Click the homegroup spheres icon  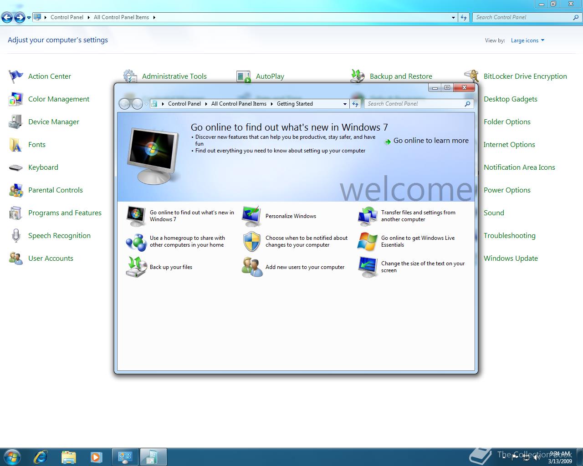tap(136, 242)
